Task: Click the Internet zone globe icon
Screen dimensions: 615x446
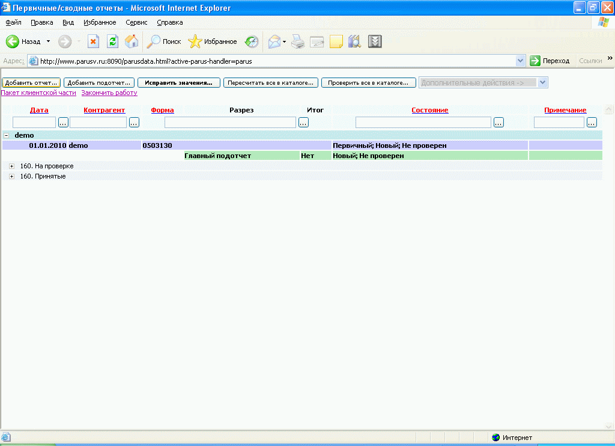Action: (495, 438)
